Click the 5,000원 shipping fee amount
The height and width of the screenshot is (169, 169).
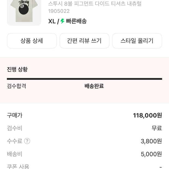tap(151, 154)
